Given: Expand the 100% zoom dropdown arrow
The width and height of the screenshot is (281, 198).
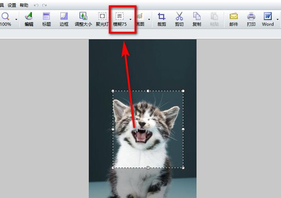Looking at the screenshot, I should coord(16,19).
